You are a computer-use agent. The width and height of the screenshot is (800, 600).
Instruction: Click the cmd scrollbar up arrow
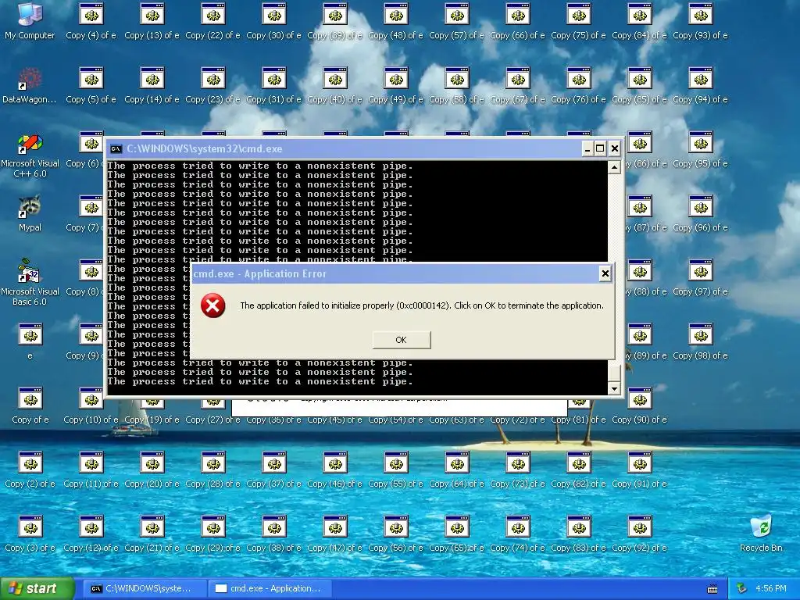[x=614, y=167]
